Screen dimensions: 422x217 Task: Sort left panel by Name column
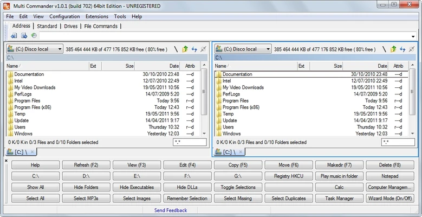click(48, 66)
